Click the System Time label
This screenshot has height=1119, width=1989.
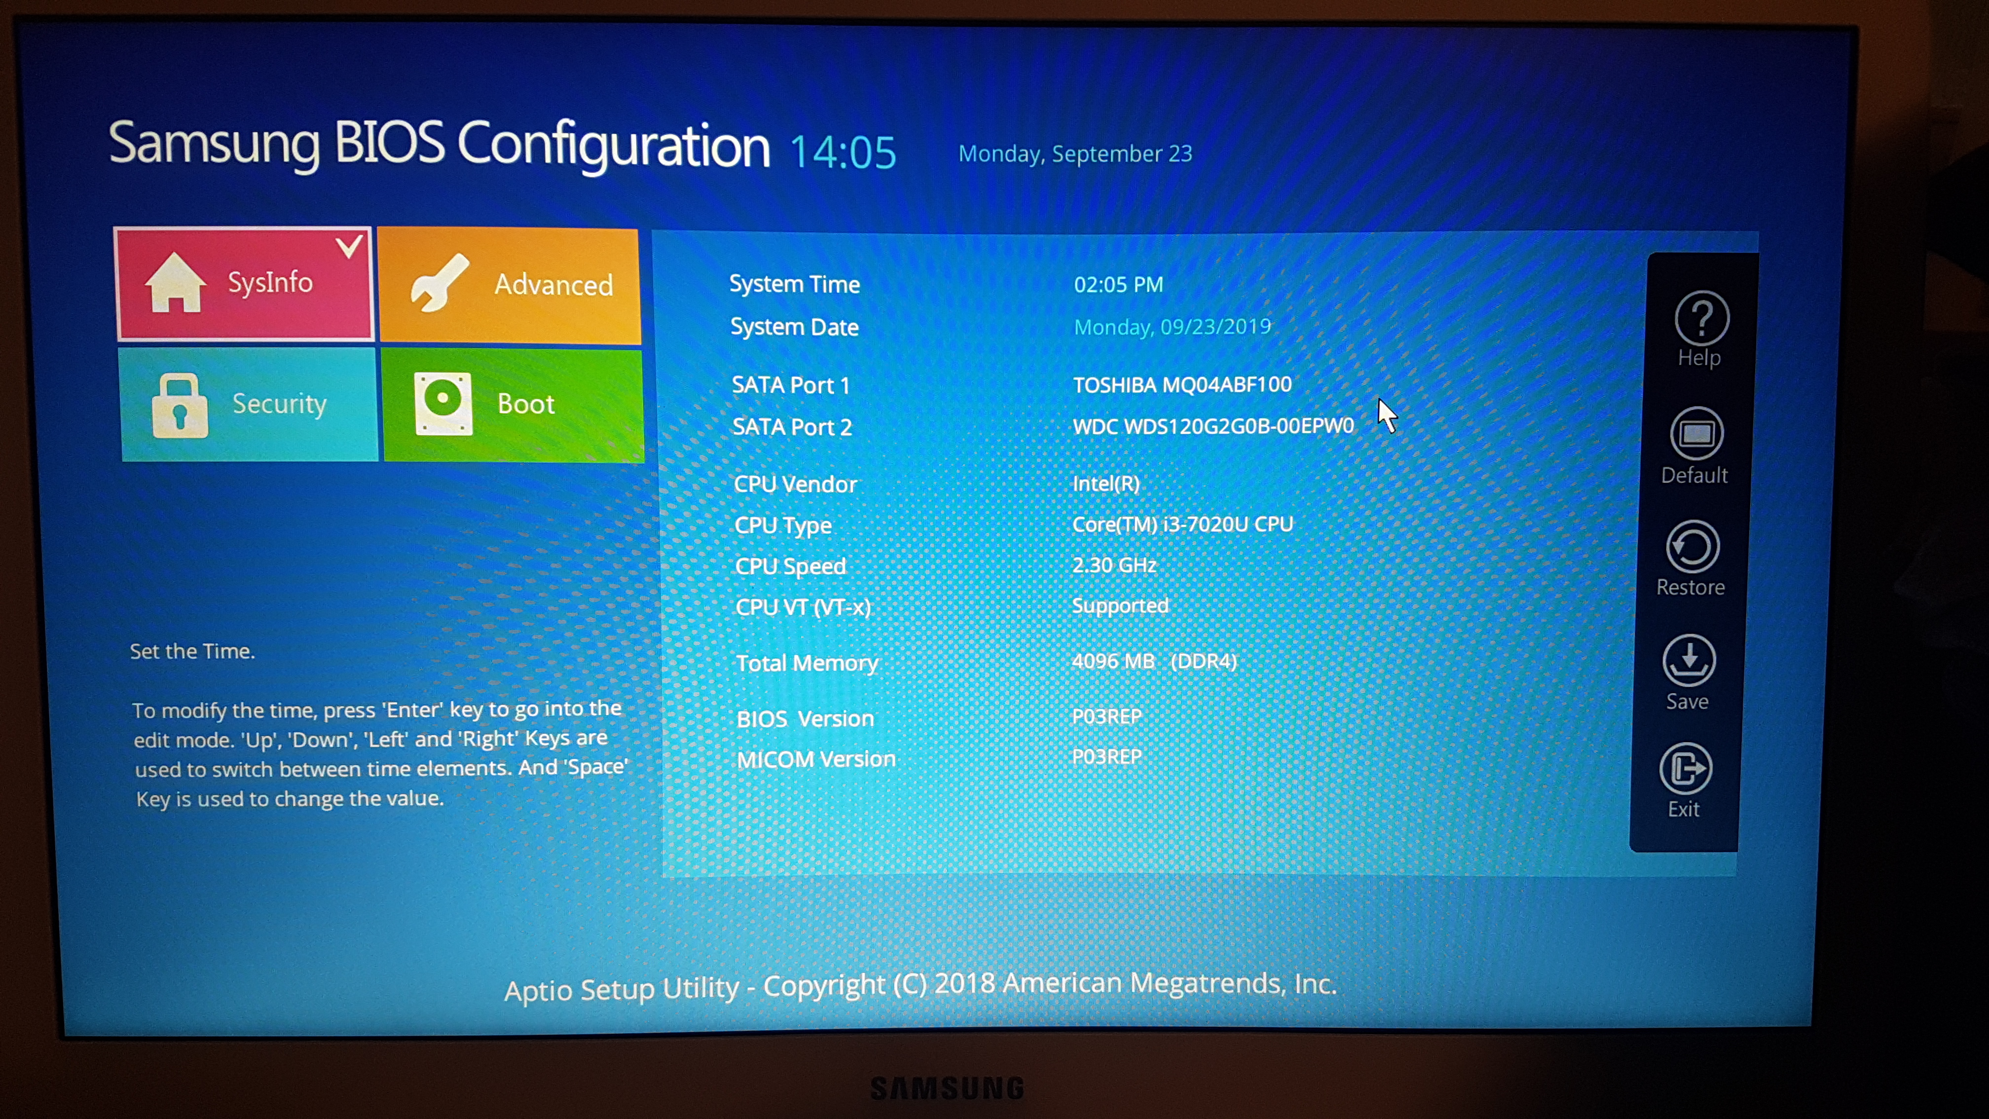[795, 284]
